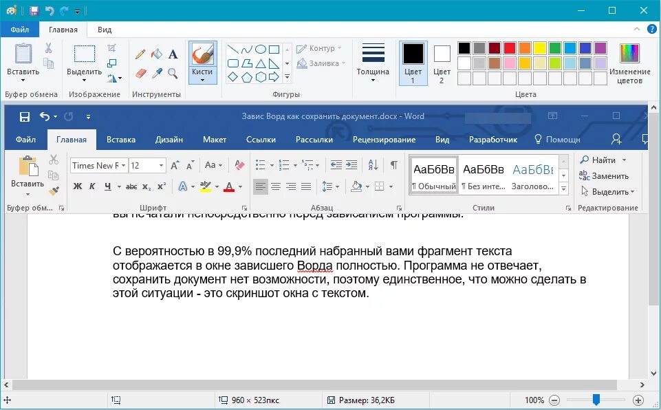Pick the yellow color swatch
The width and height of the screenshot is (661, 410).
[540, 47]
